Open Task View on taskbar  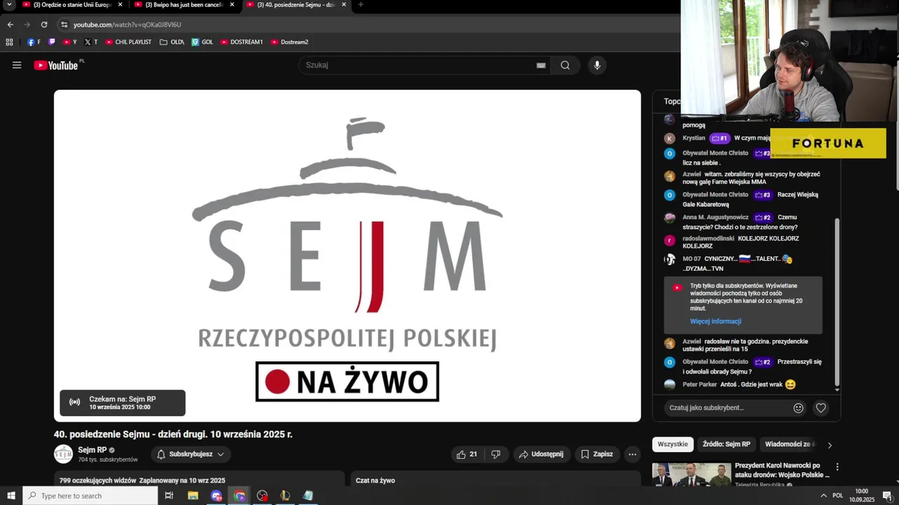point(169,496)
